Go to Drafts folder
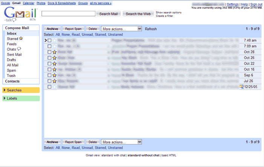 point(11,60)
